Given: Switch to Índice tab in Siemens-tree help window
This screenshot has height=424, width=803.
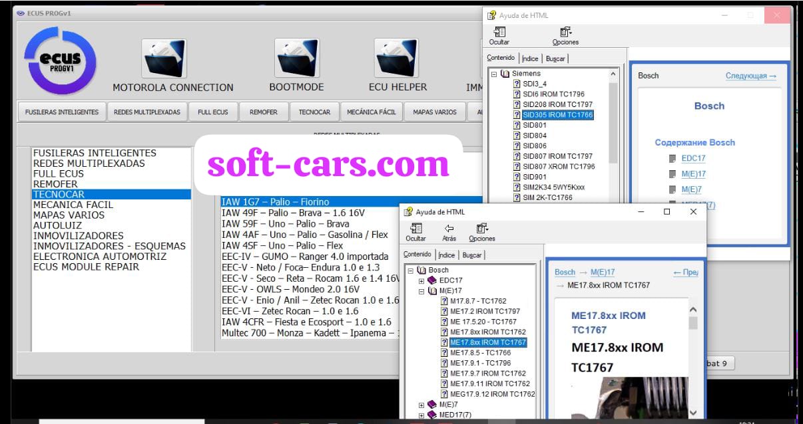Looking at the screenshot, I should 530,58.
